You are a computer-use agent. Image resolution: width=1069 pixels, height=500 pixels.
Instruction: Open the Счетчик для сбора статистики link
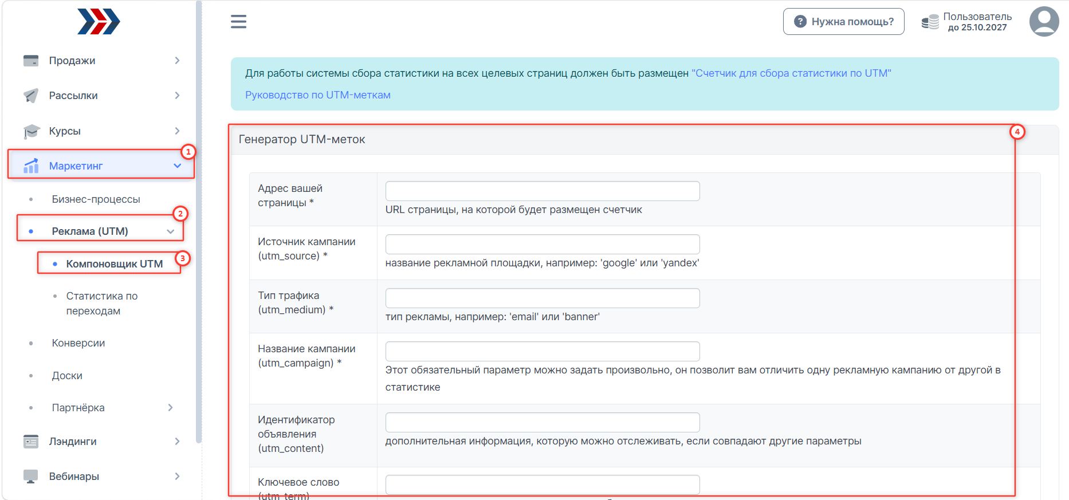(x=792, y=73)
